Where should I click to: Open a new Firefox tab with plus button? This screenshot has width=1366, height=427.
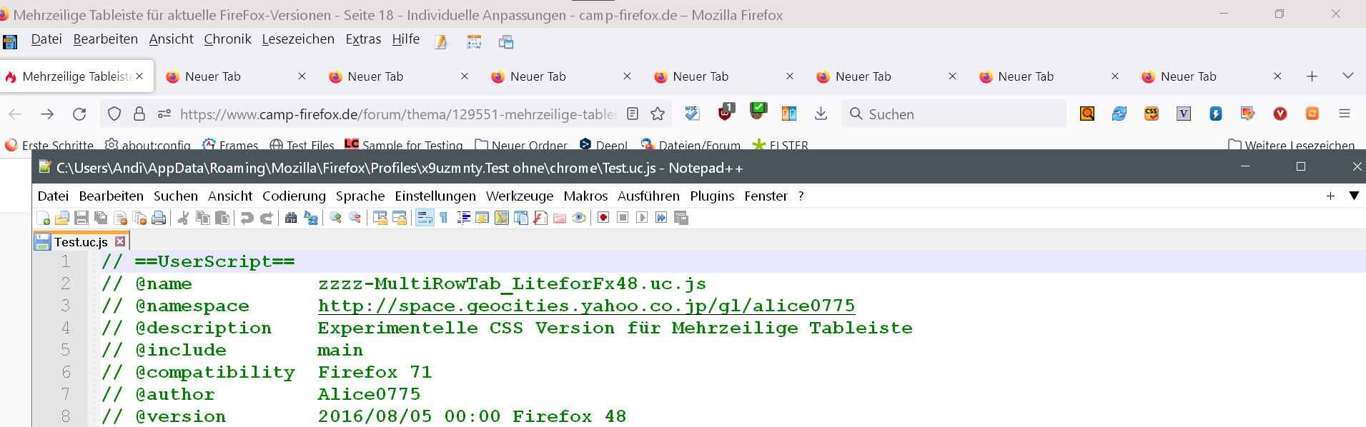tap(1312, 76)
